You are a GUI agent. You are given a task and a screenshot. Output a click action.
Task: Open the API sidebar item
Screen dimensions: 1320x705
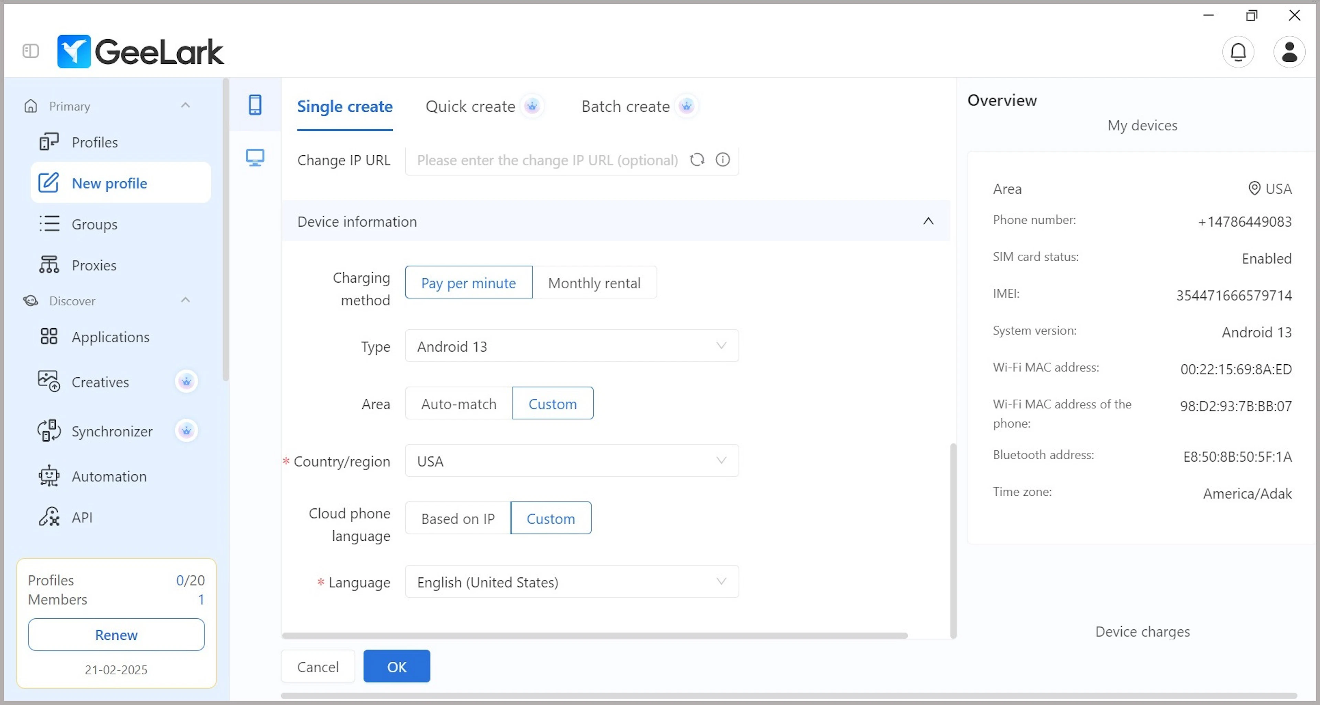click(121, 517)
